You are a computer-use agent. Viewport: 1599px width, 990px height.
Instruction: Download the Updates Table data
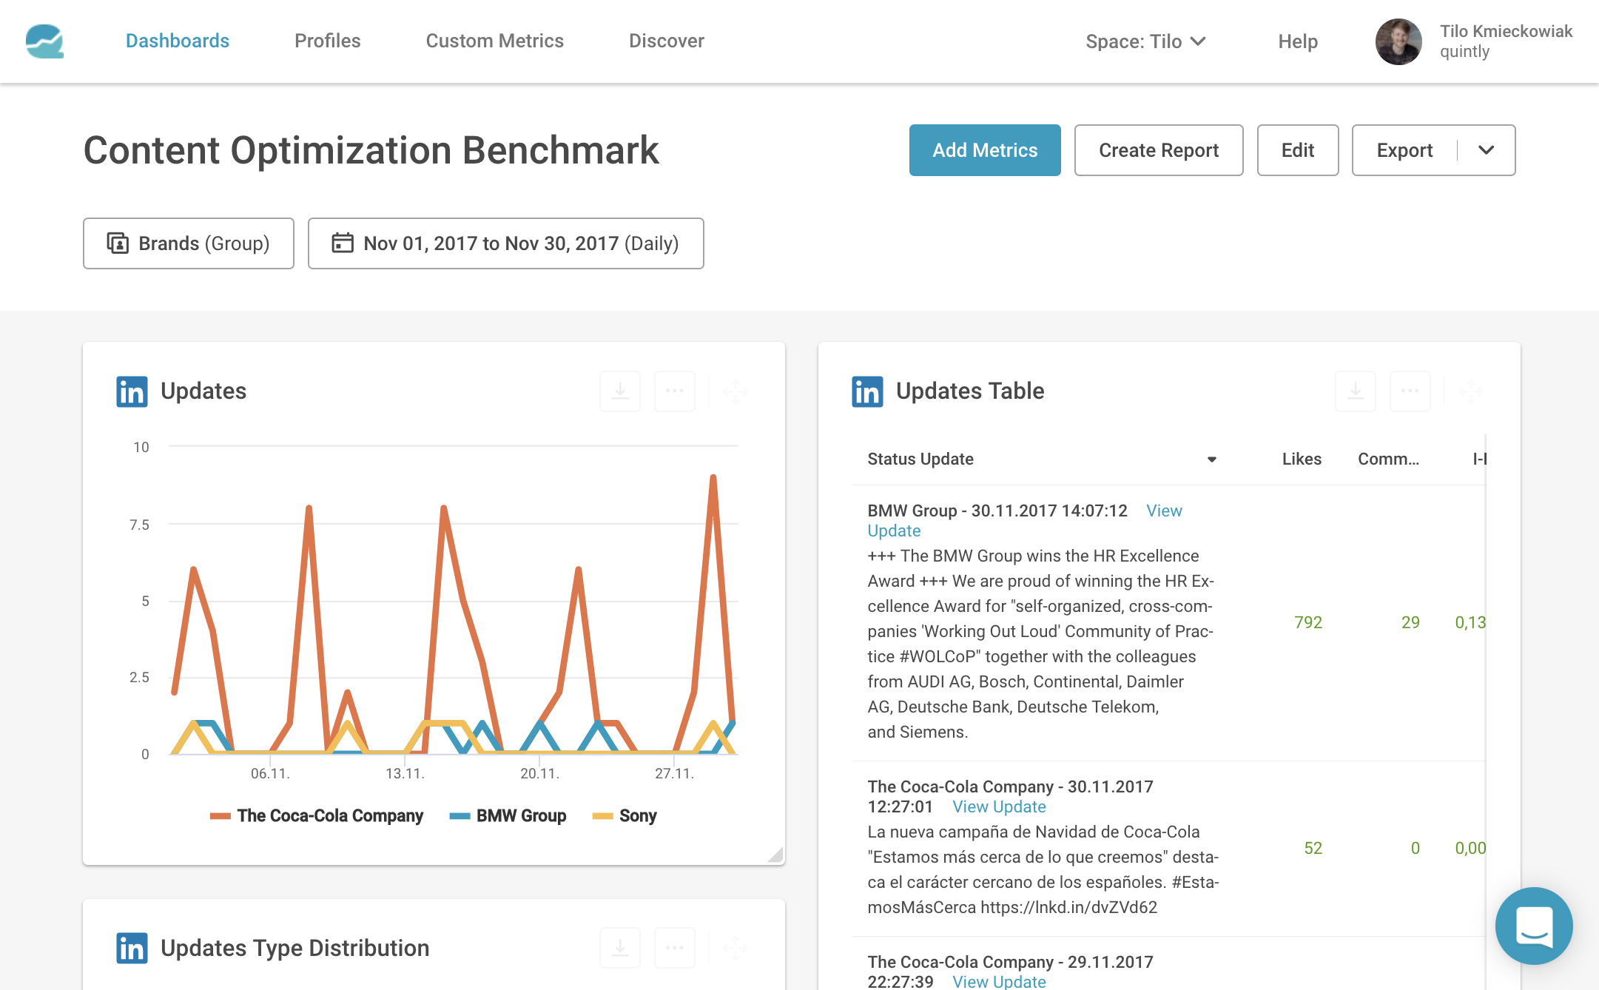(x=1355, y=391)
